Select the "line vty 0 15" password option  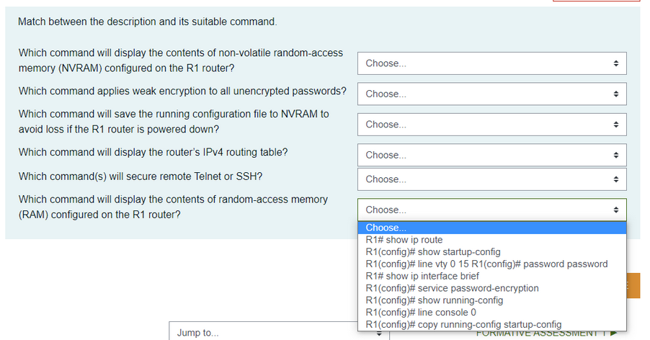coord(486,264)
